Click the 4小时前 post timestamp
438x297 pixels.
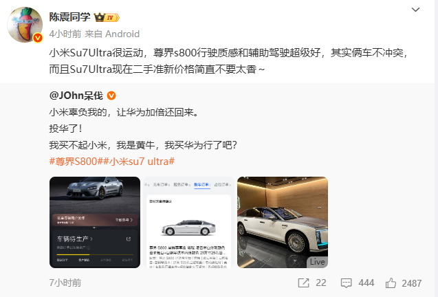click(65, 34)
